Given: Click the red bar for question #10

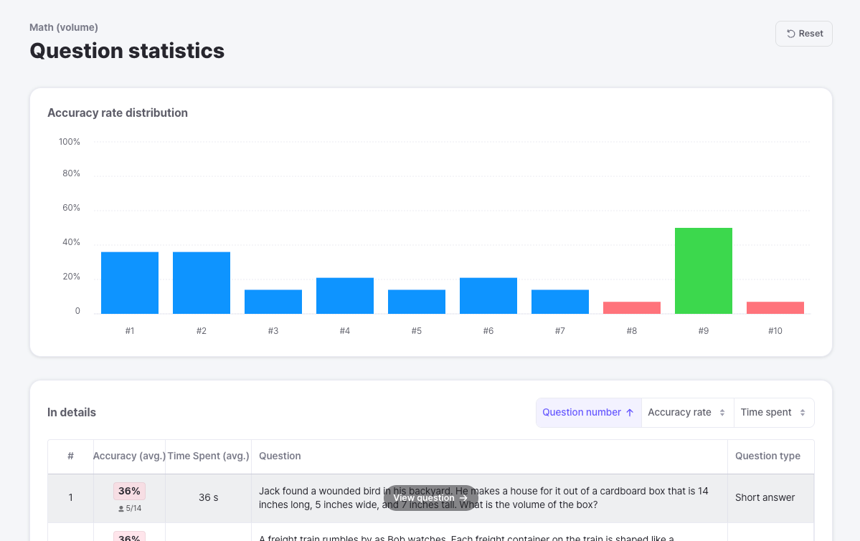Looking at the screenshot, I should coord(775,308).
